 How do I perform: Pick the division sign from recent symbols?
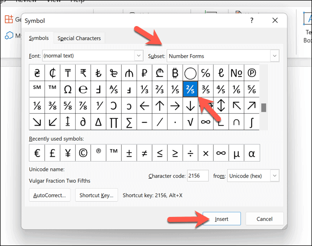[190, 153]
